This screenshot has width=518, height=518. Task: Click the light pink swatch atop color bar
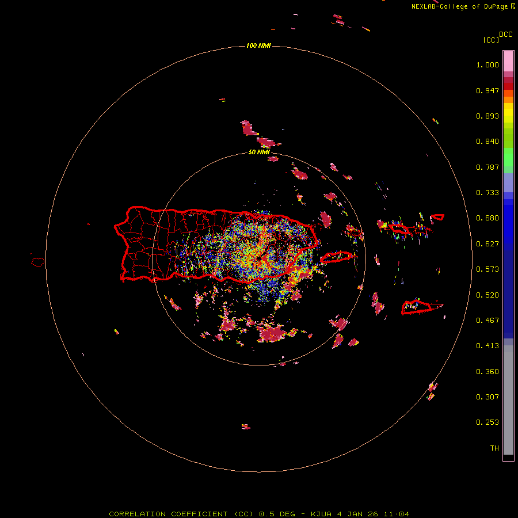[508, 61]
